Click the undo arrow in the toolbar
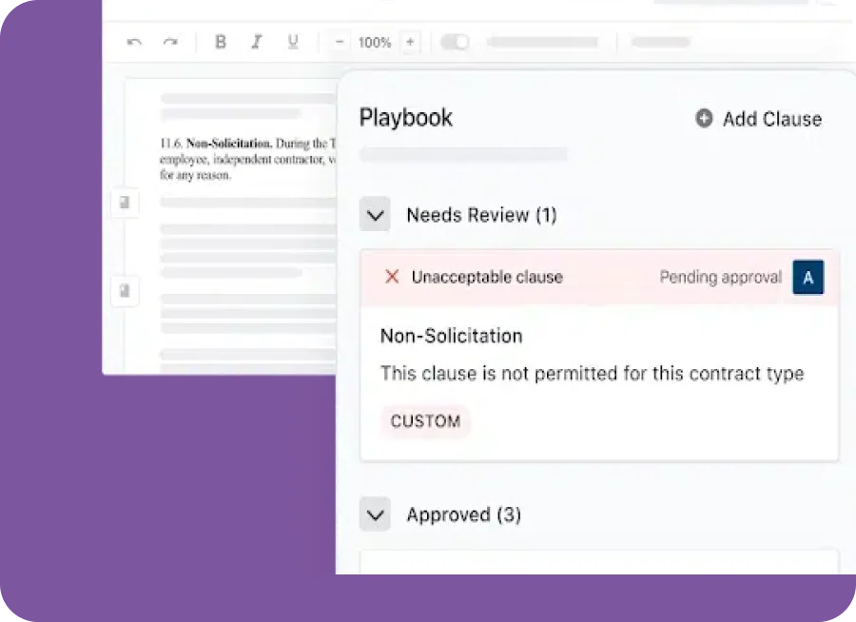Viewport: 856px width, 622px height. pos(134,42)
